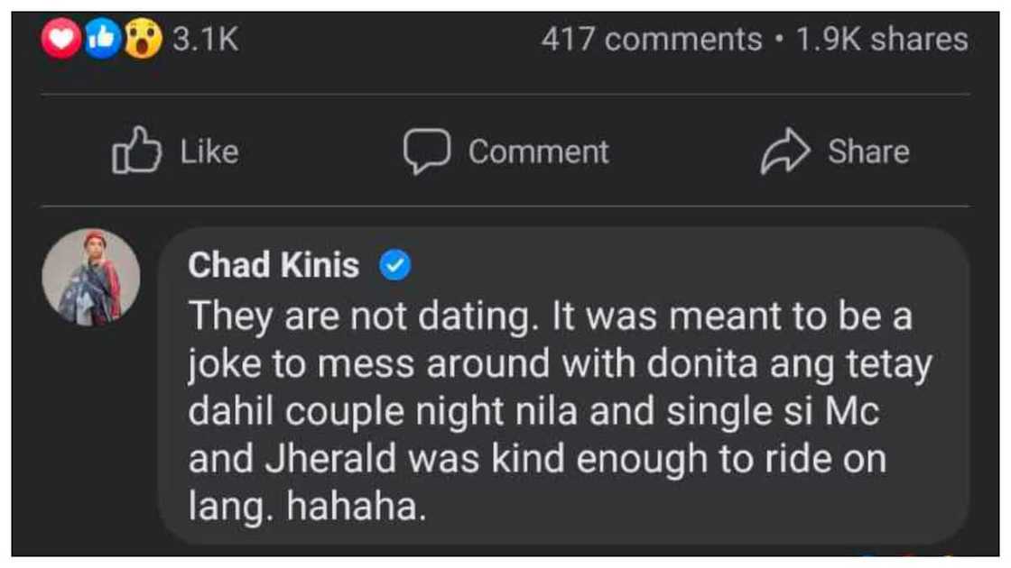1011x568 pixels.
Task: Tap the Share text label
Action: (868, 151)
